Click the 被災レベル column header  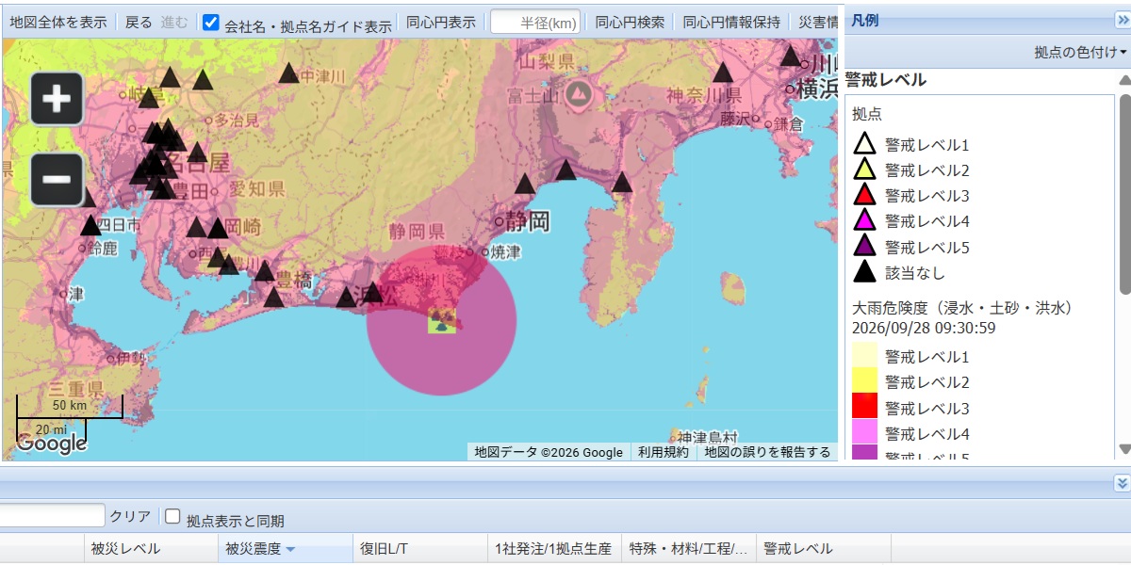click(150, 549)
